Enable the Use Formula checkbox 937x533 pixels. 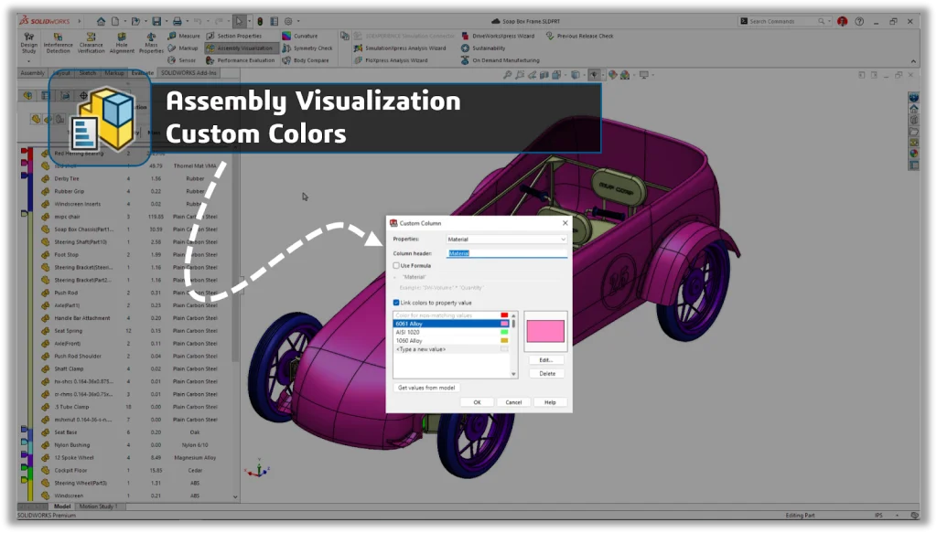pyautogui.click(x=396, y=265)
